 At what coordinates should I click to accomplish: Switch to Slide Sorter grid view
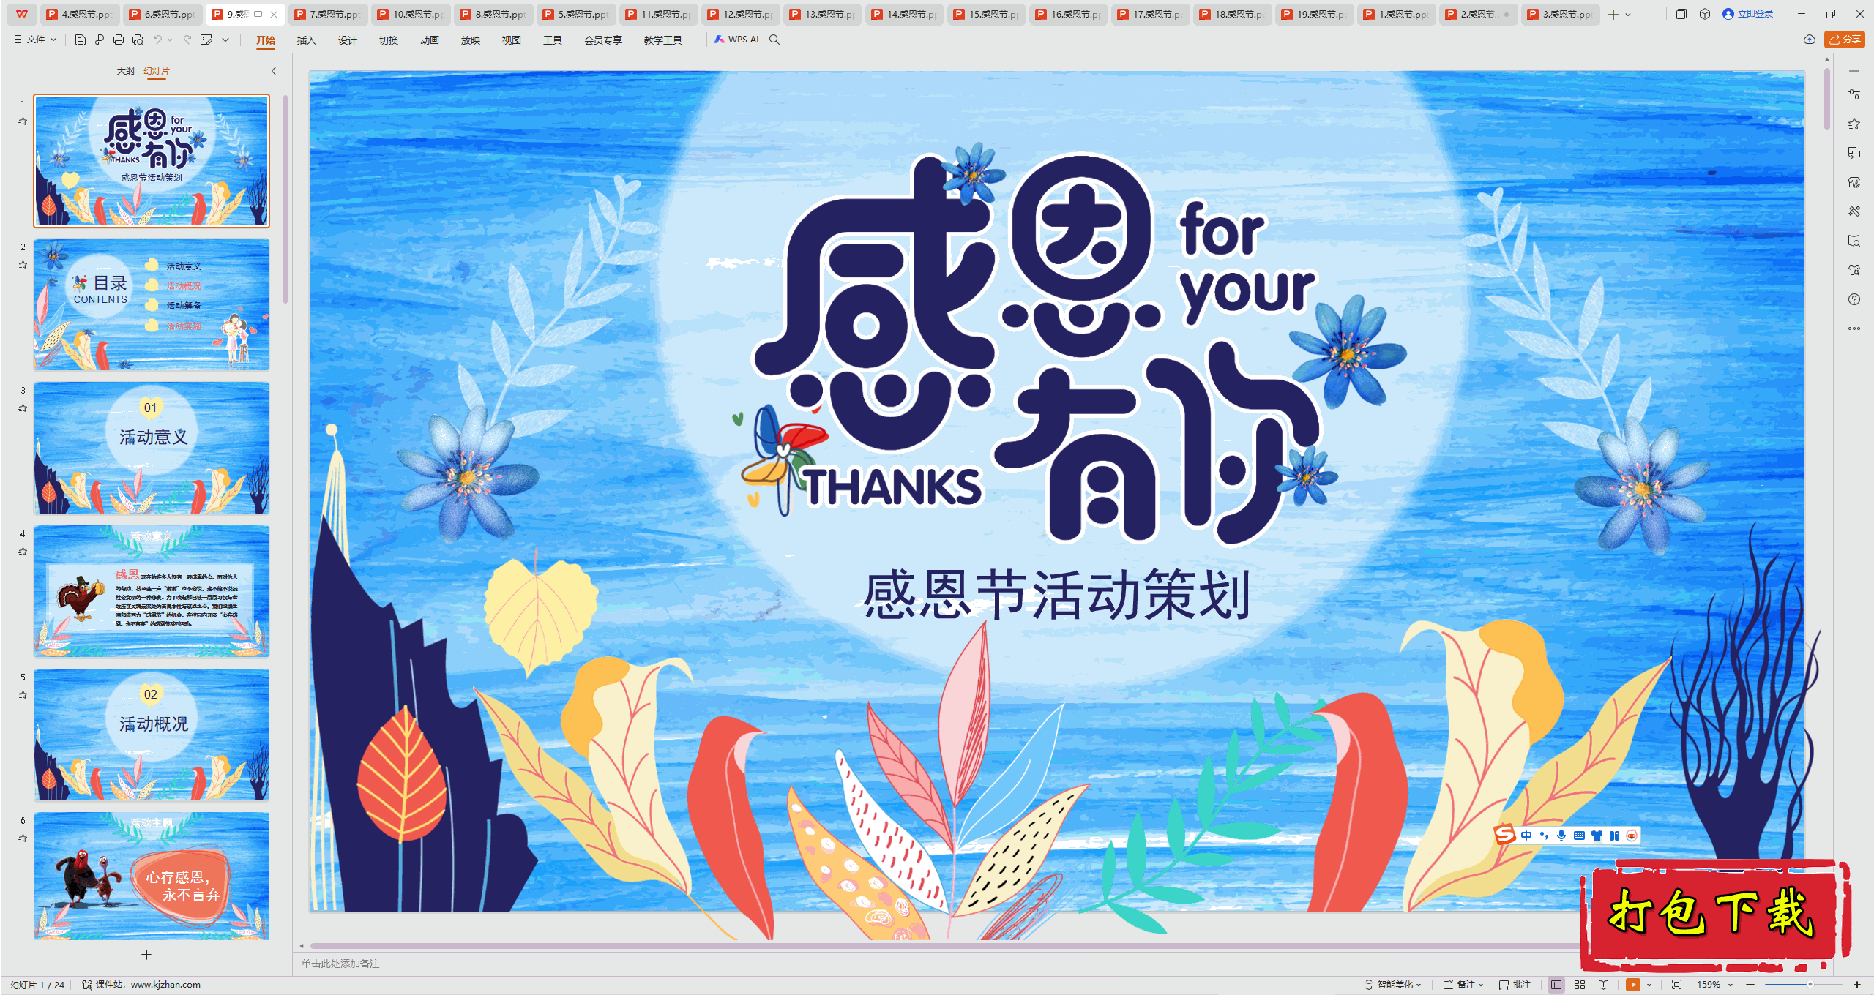pos(1580,985)
